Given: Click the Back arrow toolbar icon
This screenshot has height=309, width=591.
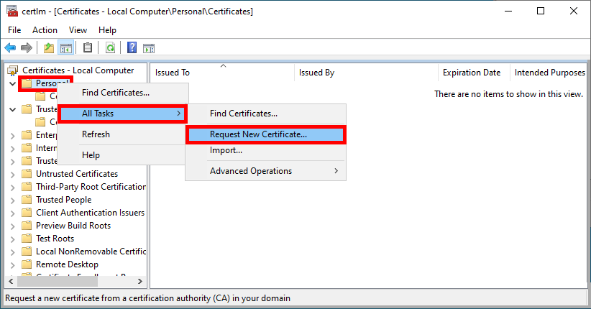Looking at the screenshot, I should point(10,48).
